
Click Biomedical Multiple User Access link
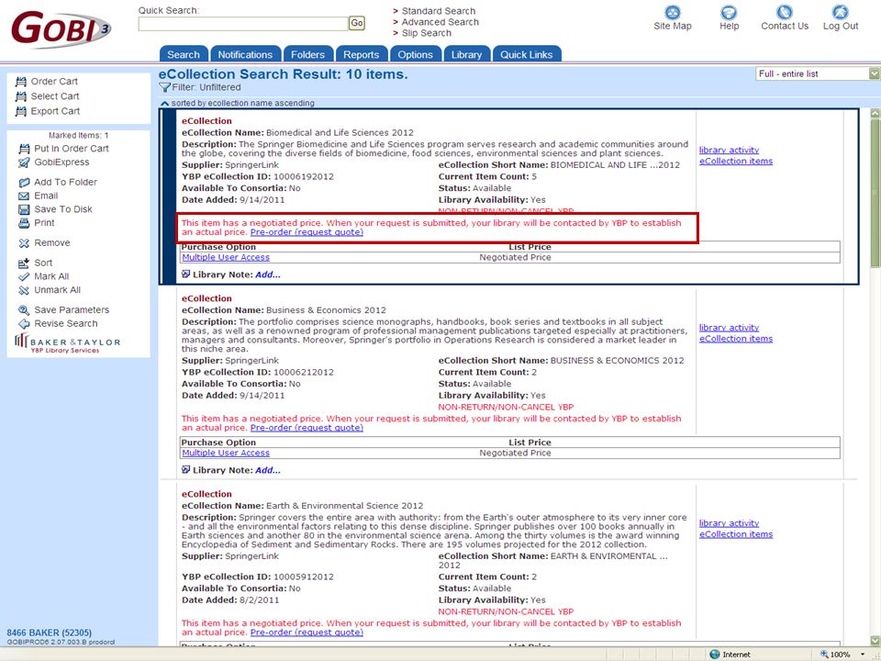tap(226, 257)
